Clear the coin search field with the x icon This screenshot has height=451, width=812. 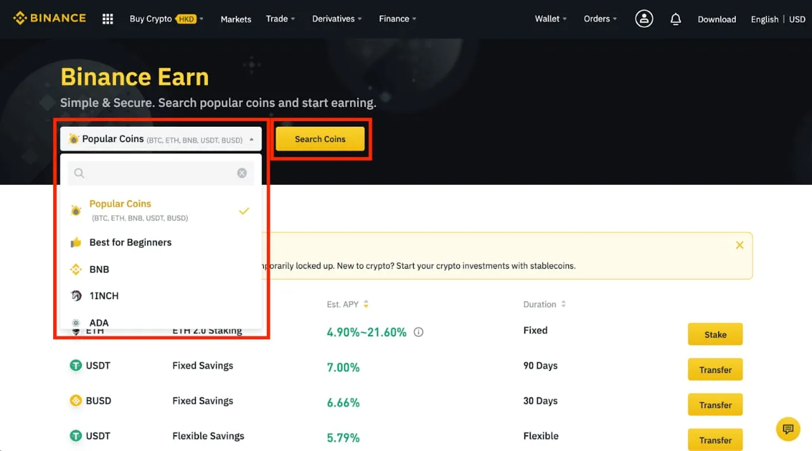(x=242, y=173)
